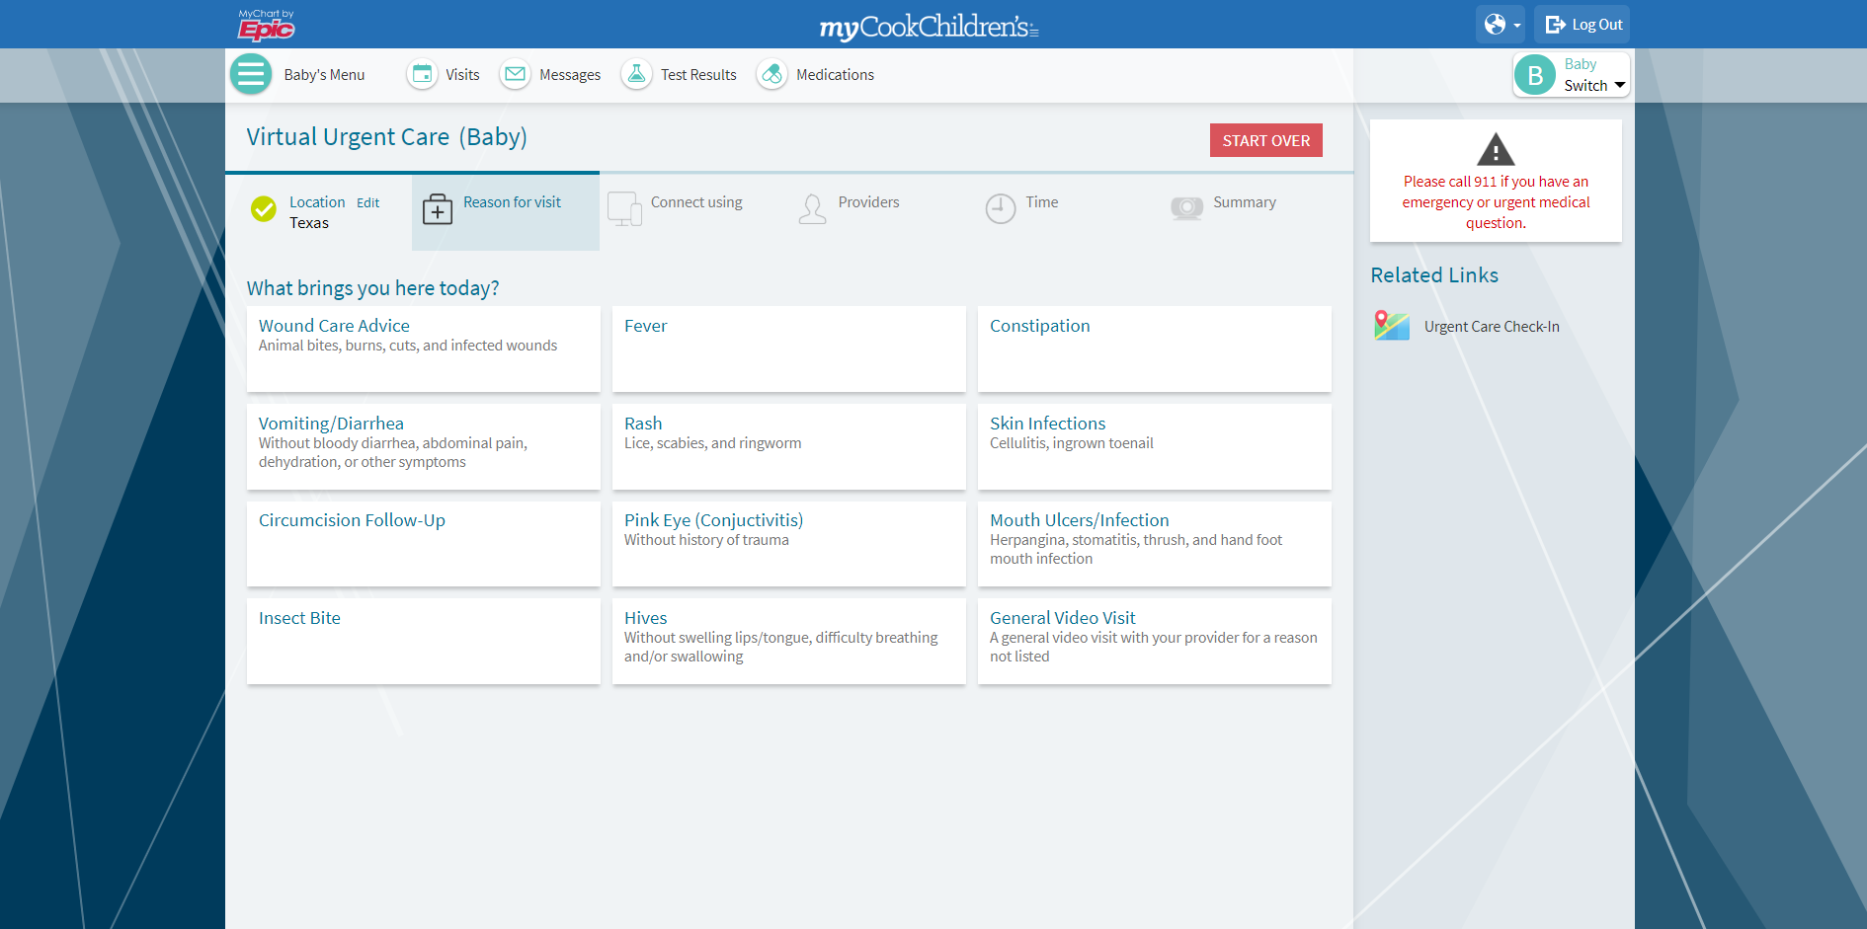This screenshot has height=929, width=1867.
Task: Click the Edit link beside Location
Action: pyautogui.click(x=367, y=202)
